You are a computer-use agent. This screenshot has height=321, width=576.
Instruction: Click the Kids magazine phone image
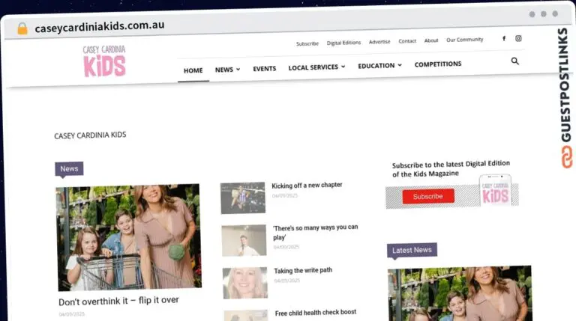pyautogui.click(x=495, y=192)
